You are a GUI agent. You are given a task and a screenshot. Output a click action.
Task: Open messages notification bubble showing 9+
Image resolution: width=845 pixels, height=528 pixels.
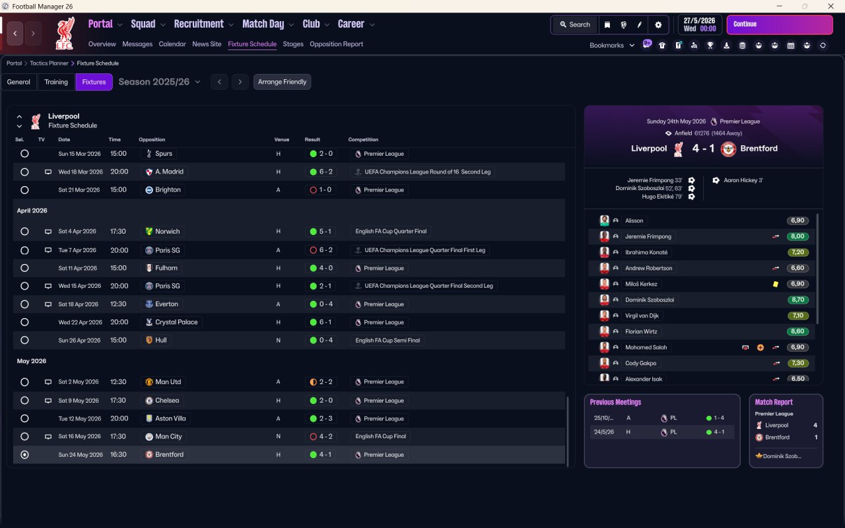pos(647,44)
